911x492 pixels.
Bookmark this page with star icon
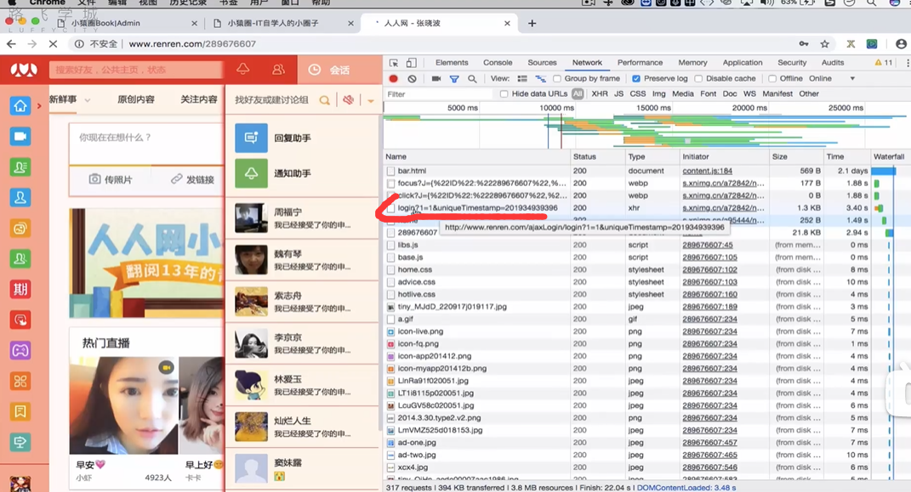(824, 43)
